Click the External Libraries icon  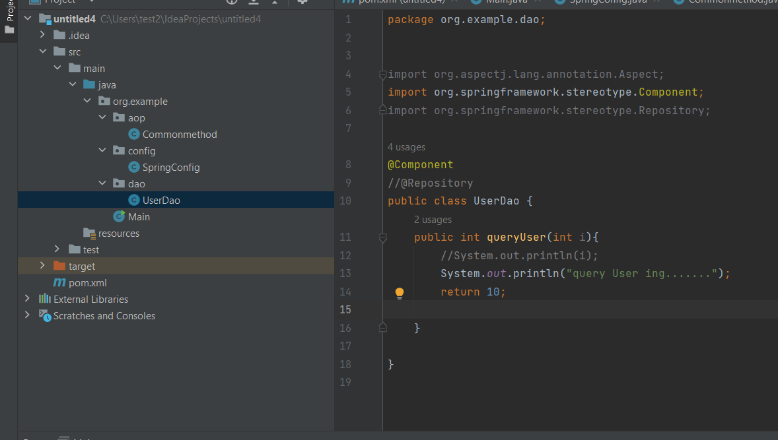45,298
